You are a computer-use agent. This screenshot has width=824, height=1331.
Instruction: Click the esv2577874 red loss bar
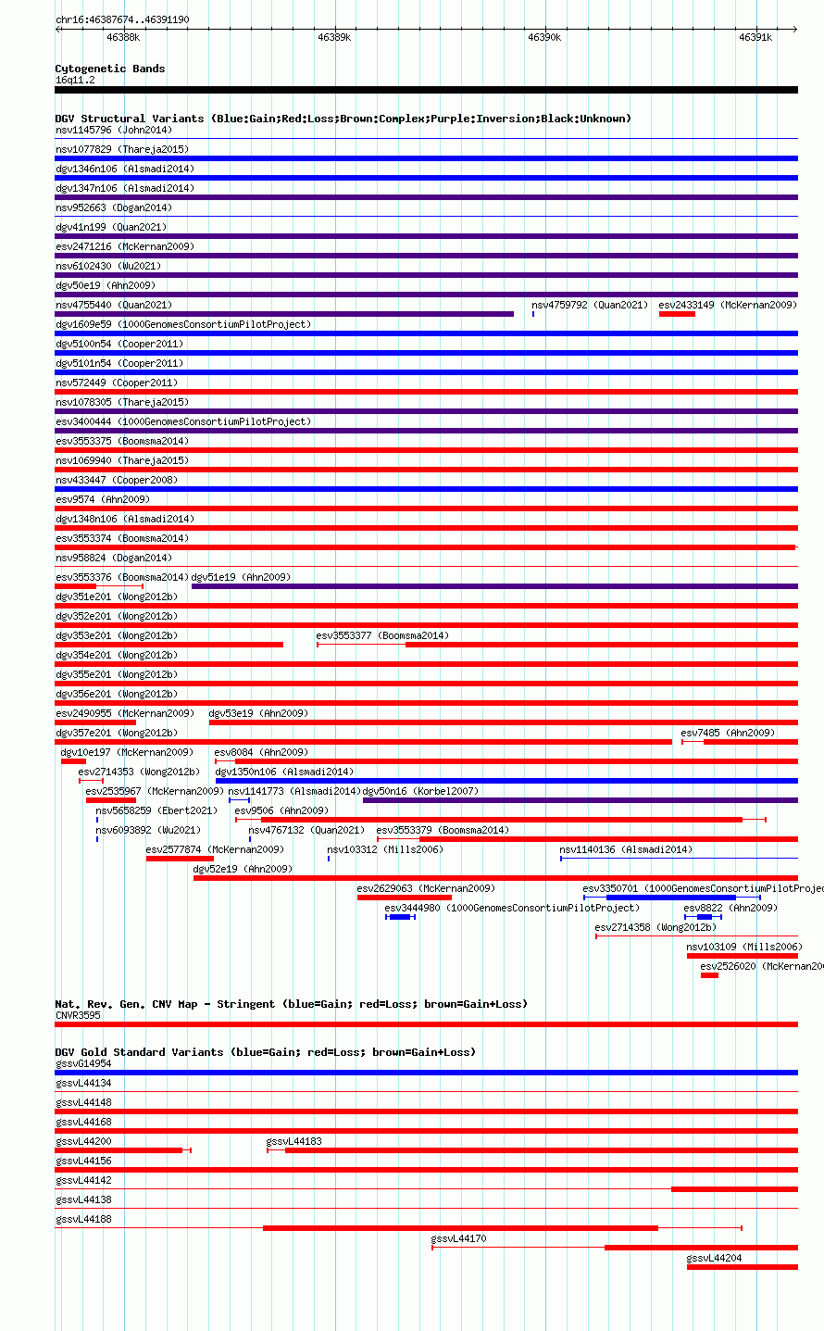pyautogui.click(x=180, y=859)
